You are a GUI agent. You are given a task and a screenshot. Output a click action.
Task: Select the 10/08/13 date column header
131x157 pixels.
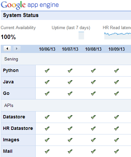click(93, 49)
